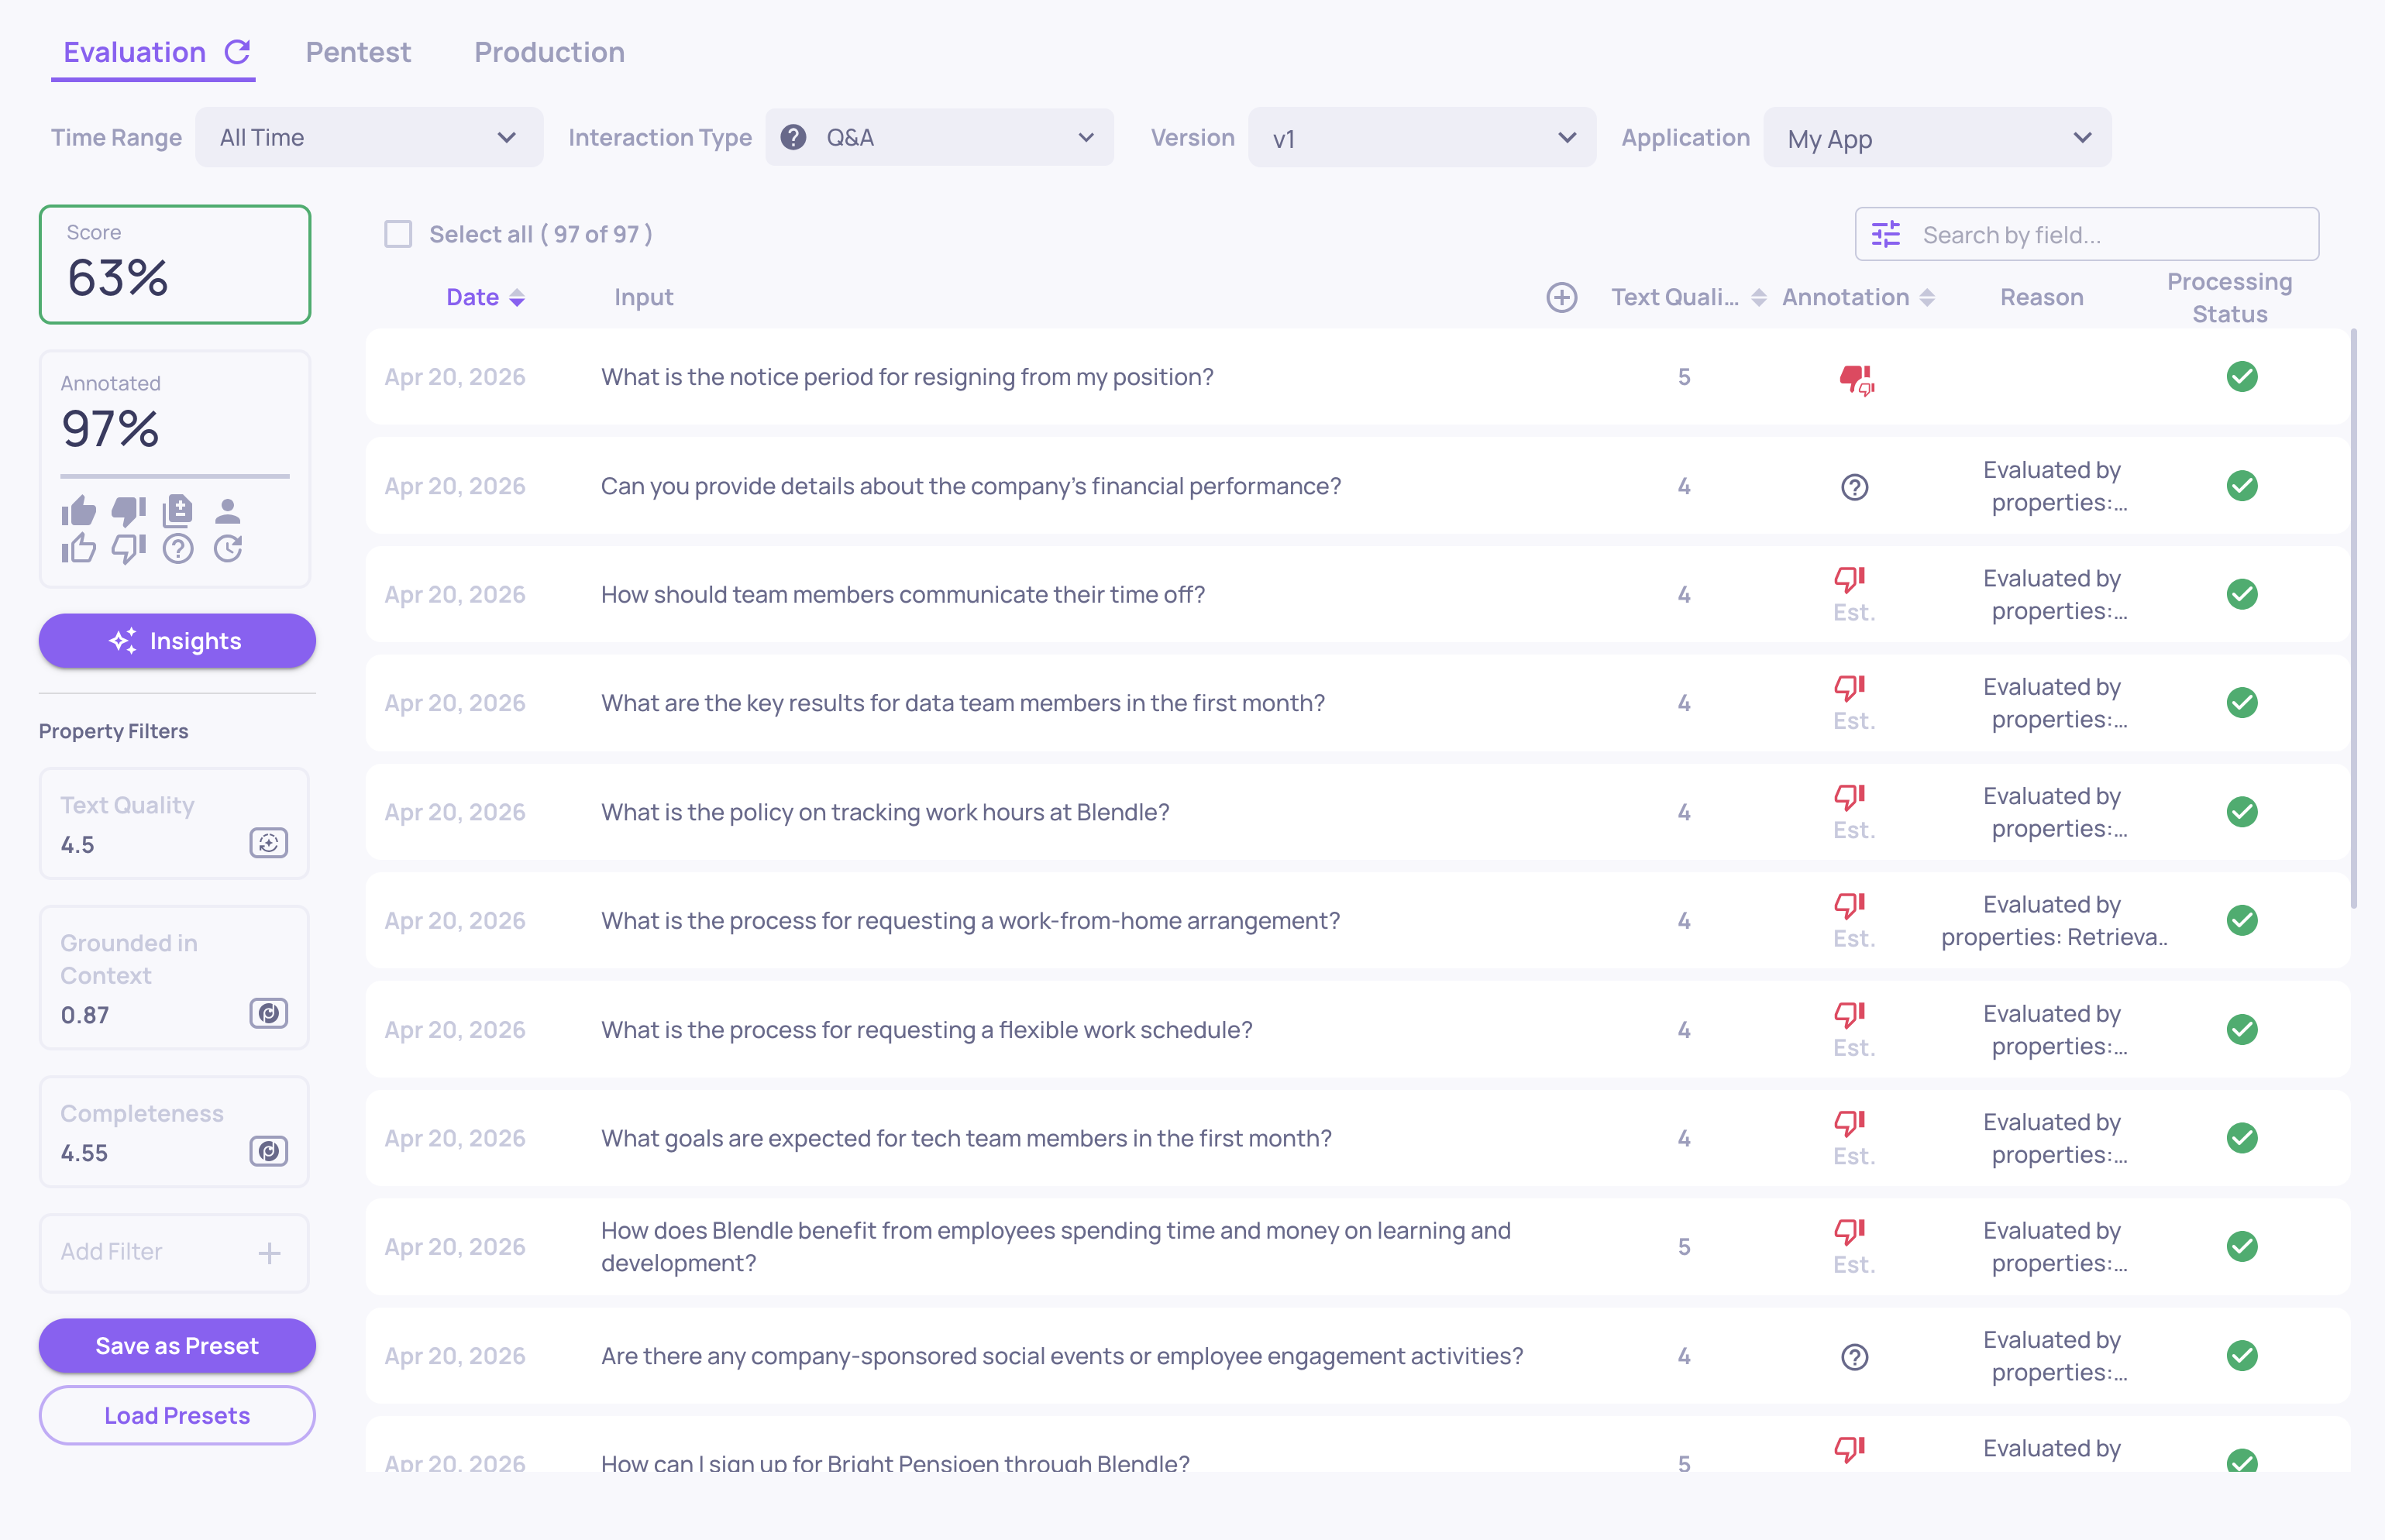Click the Save as Preset button
This screenshot has width=2385, height=1540.
pos(177,1345)
